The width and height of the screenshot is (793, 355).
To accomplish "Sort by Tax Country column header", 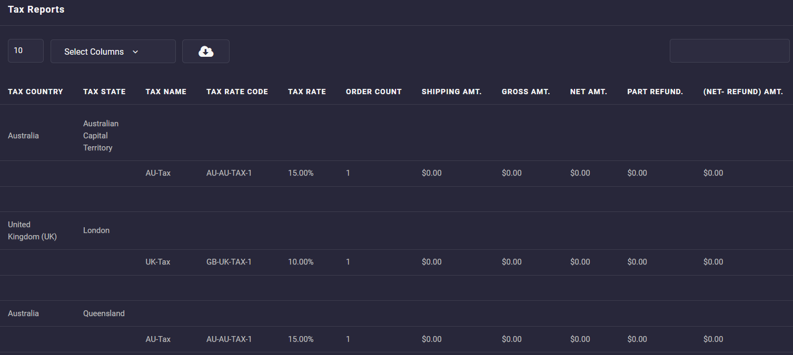I will point(35,92).
